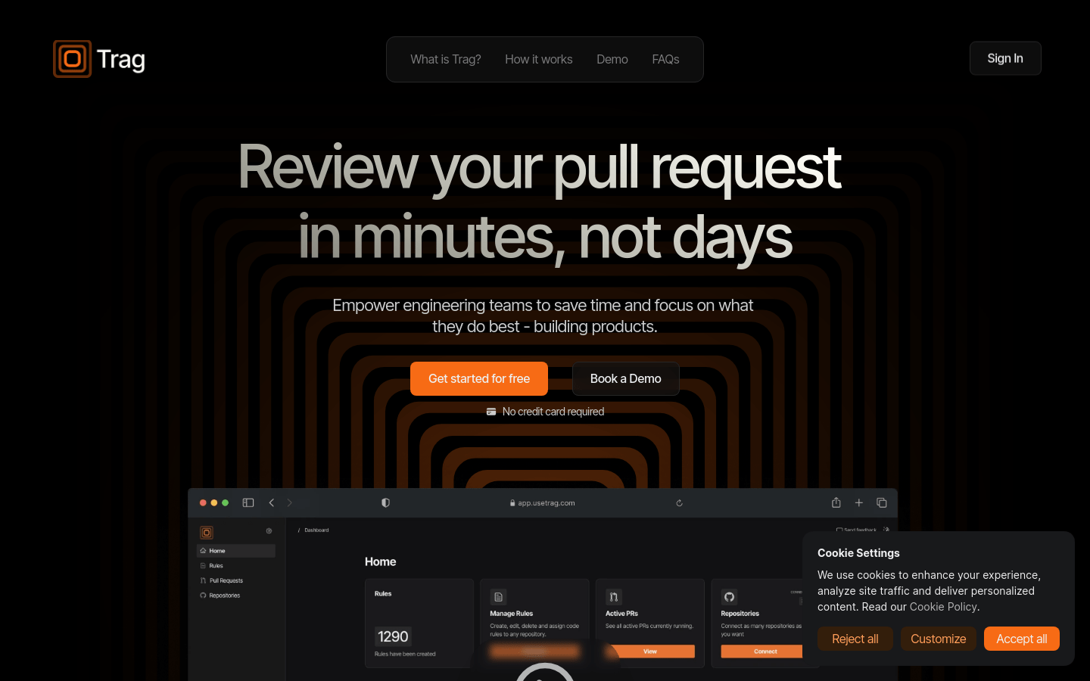The width and height of the screenshot is (1090, 681).
Task: Go to How it works
Action: (539, 59)
